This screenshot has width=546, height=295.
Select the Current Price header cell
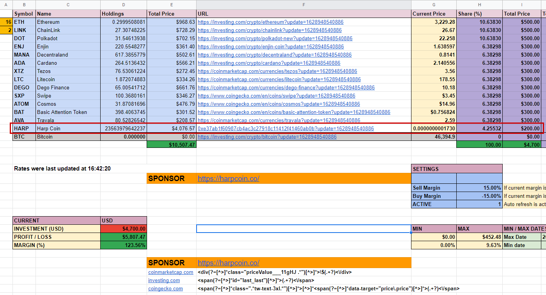coord(434,14)
